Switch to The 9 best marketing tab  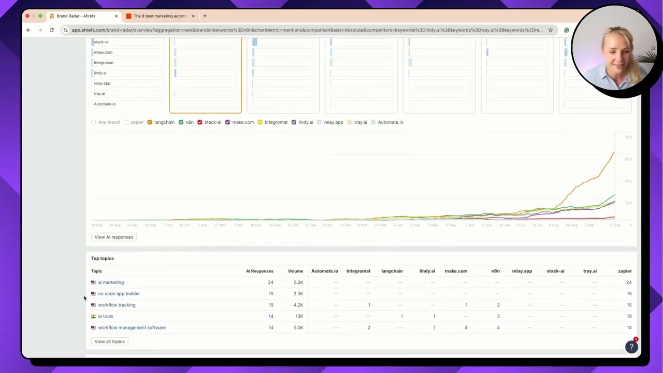(x=160, y=16)
